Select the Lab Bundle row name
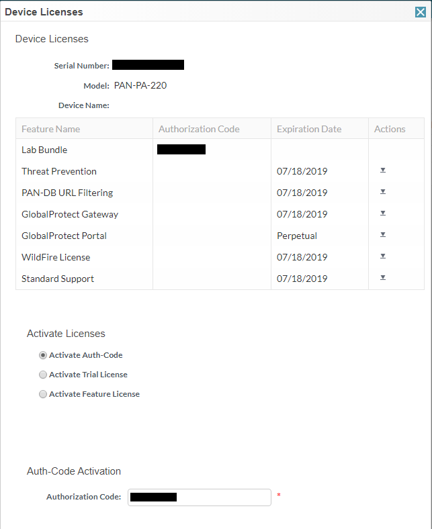 click(x=44, y=150)
